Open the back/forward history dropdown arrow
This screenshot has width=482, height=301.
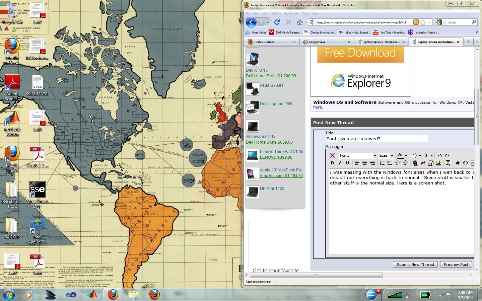268,22
